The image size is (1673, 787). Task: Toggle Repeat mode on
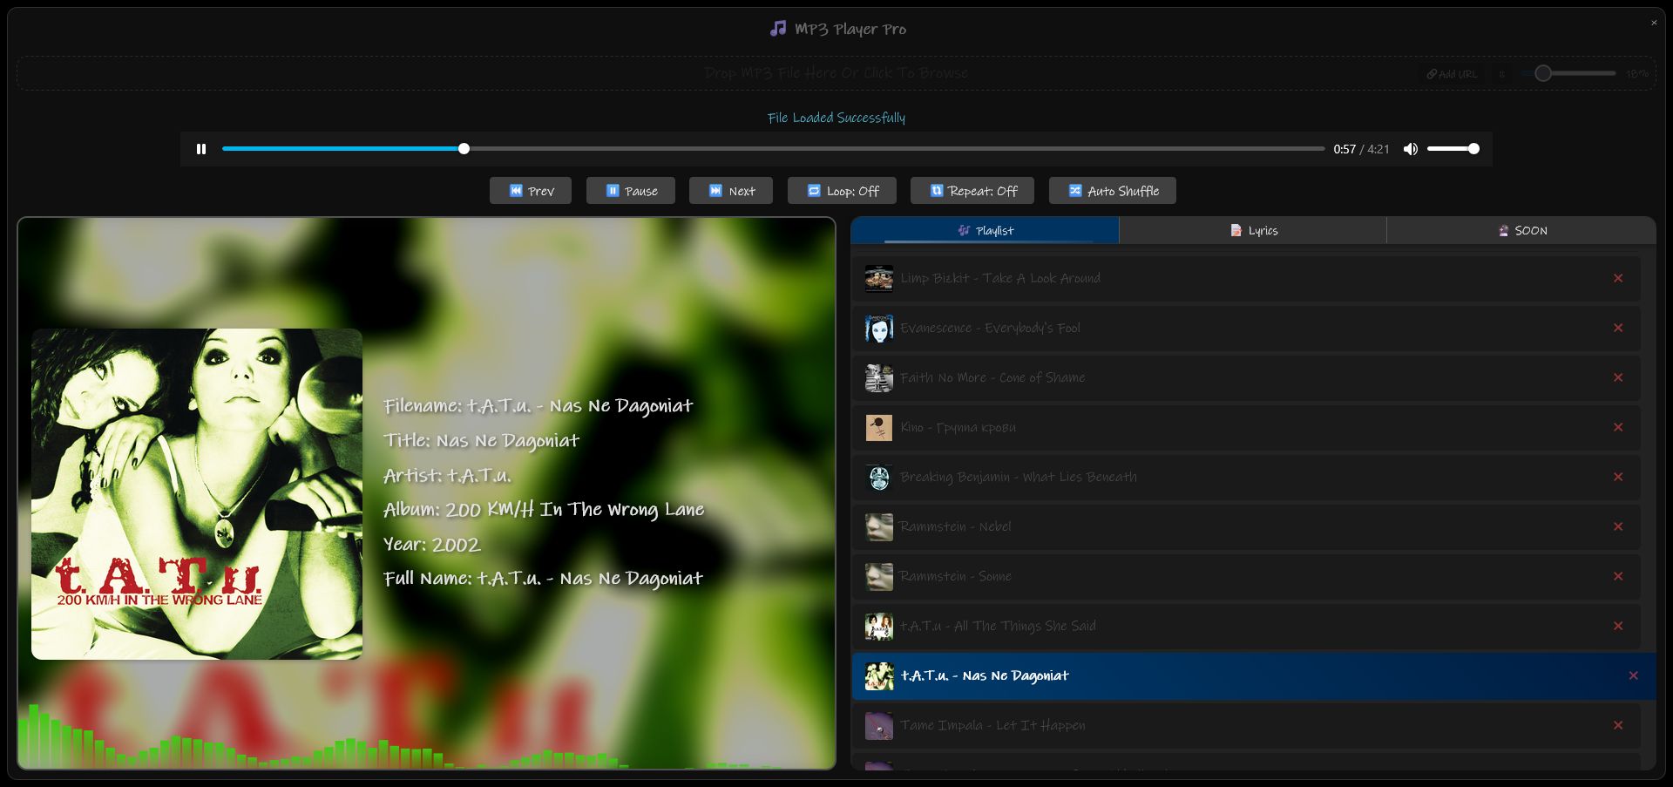[x=972, y=190]
